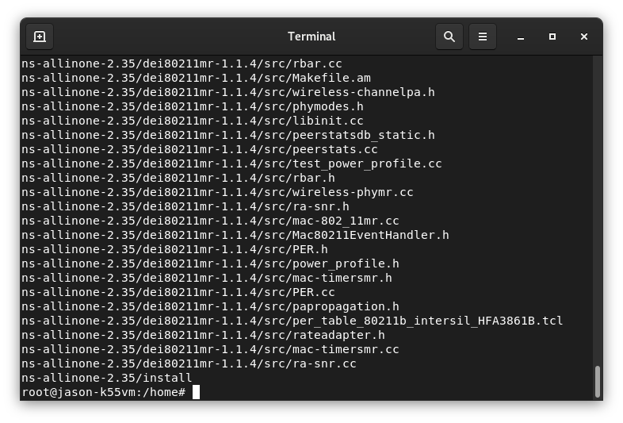Screen dimensions: 623x423
Task: Click the scrollbar track above the thumb
Action: pyautogui.click(x=597, y=211)
